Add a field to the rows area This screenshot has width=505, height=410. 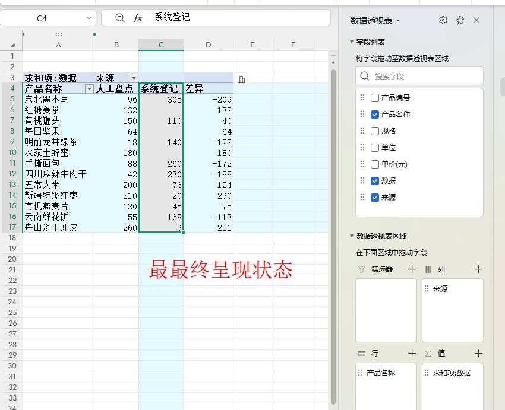pos(412,354)
